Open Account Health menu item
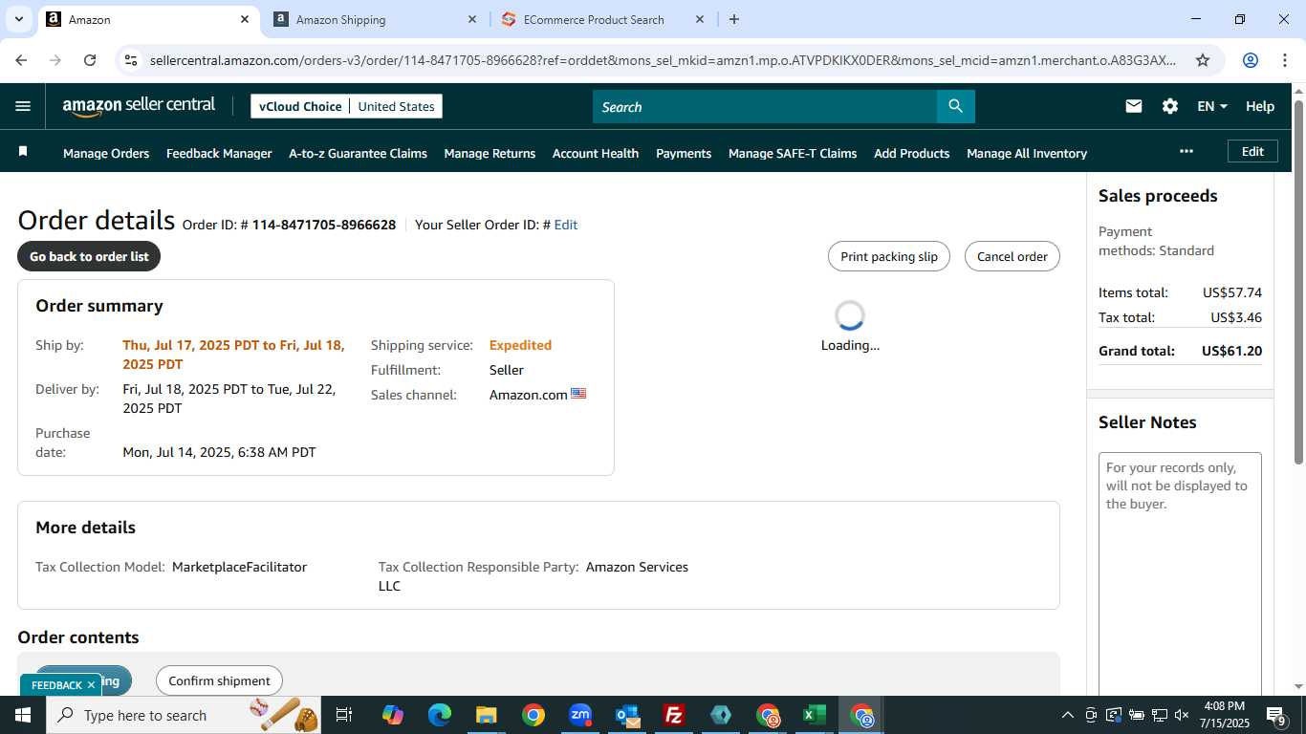 (596, 153)
